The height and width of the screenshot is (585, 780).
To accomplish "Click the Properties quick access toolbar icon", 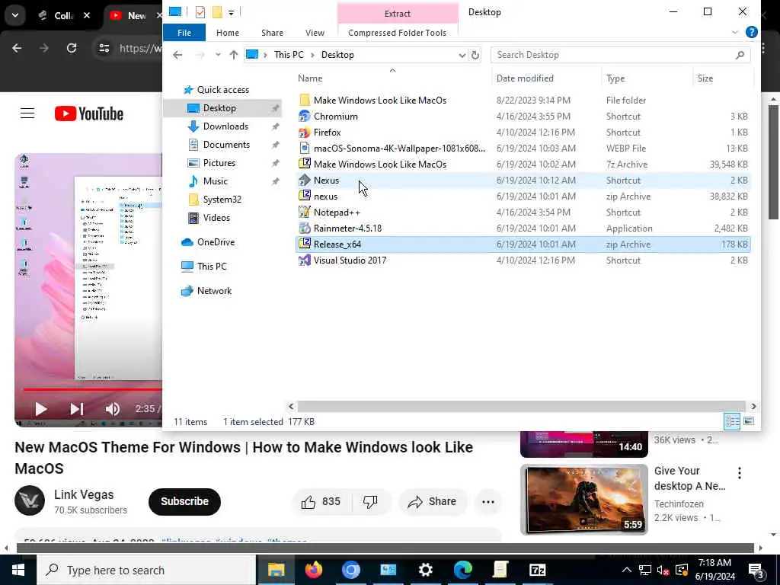I will tap(200, 12).
